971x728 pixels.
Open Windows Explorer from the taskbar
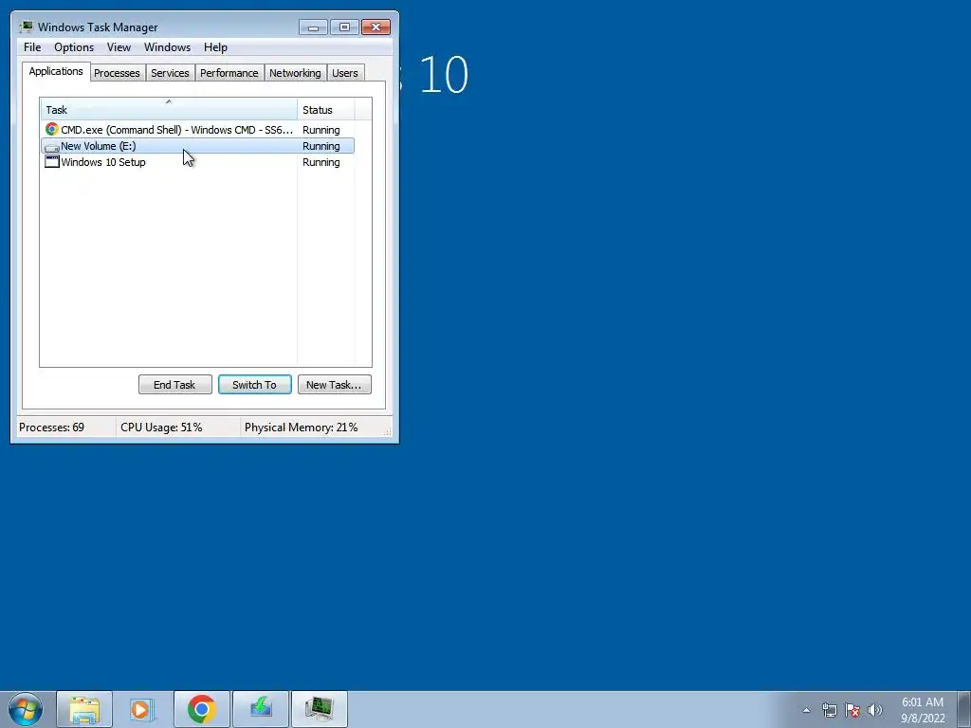pos(84,709)
